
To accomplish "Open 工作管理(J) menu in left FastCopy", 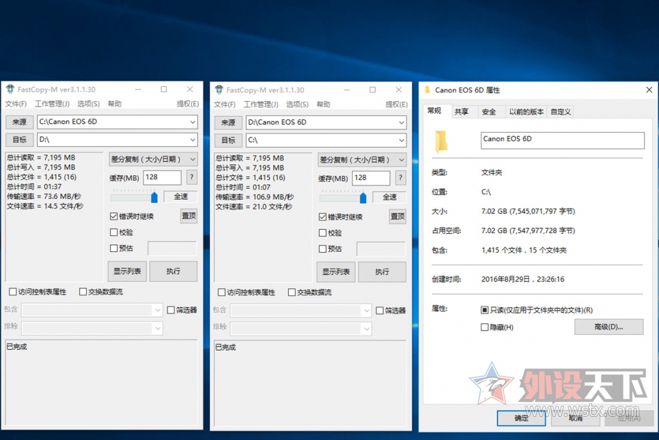I will point(52,104).
